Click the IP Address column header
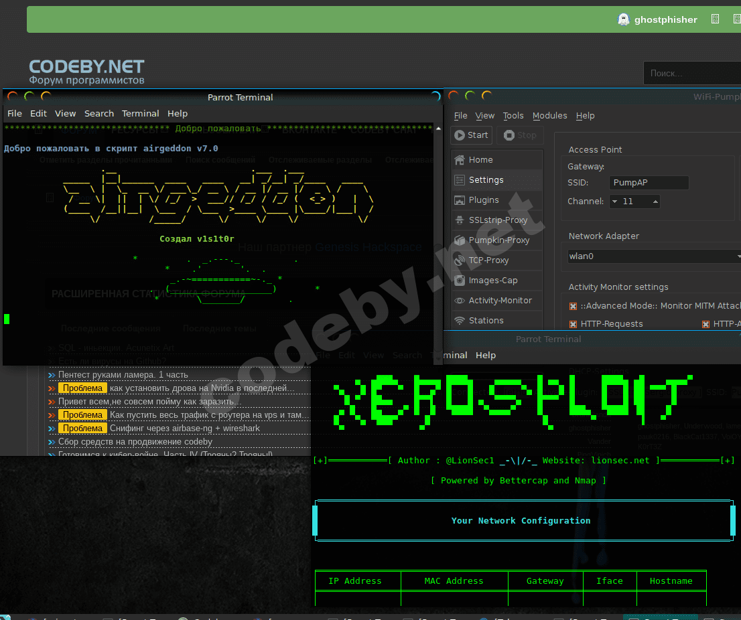Screen dimensions: 741x620 [x=355, y=581]
